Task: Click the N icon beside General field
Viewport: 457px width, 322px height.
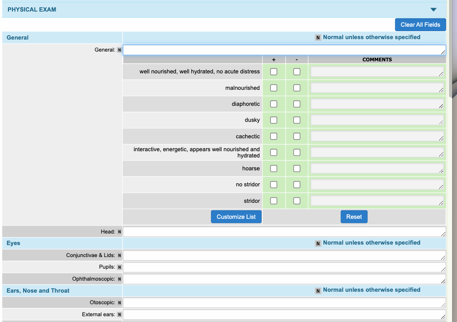Action: pyautogui.click(x=119, y=50)
